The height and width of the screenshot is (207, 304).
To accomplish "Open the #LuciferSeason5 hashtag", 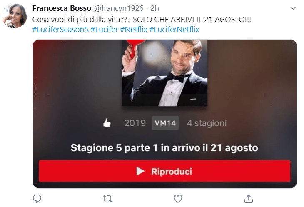I will (60, 30).
